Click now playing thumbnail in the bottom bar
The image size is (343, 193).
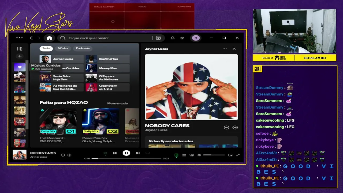tap(20, 155)
